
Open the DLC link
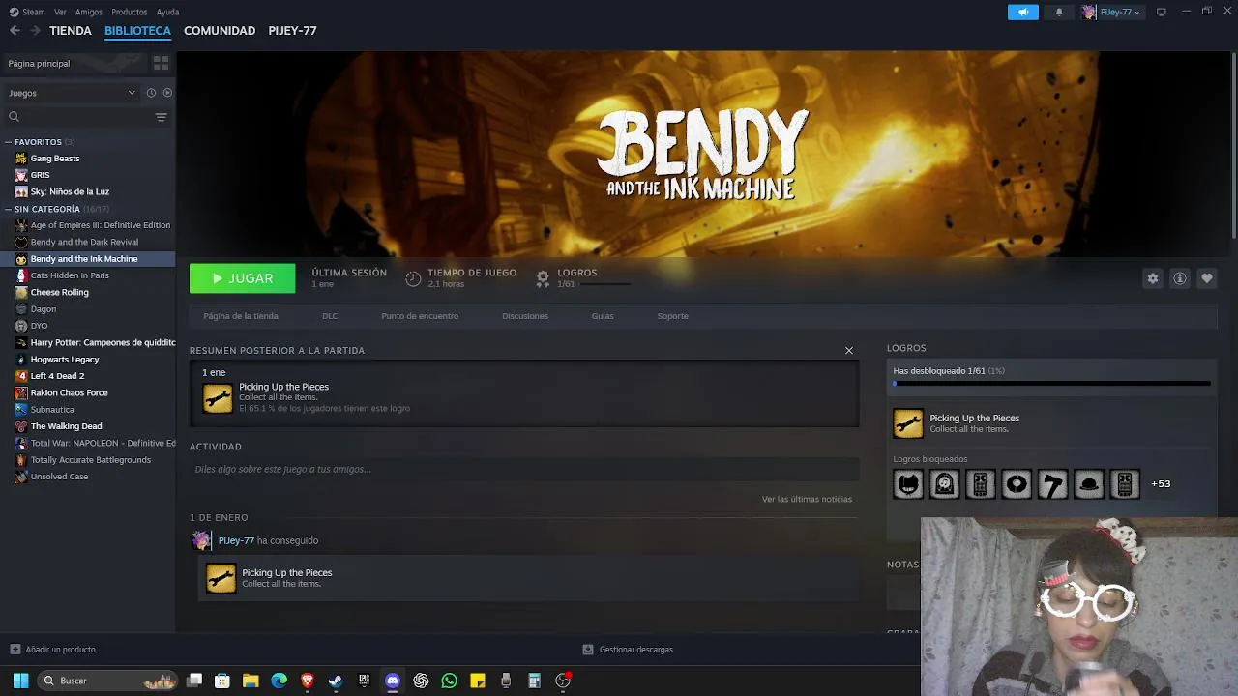330,316
